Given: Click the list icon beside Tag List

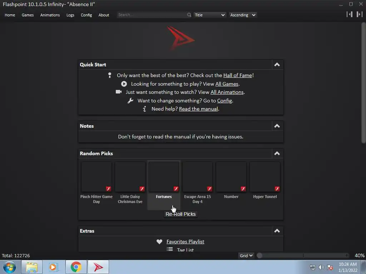Looking at the screenshot, I should click(x=170, y=249).
